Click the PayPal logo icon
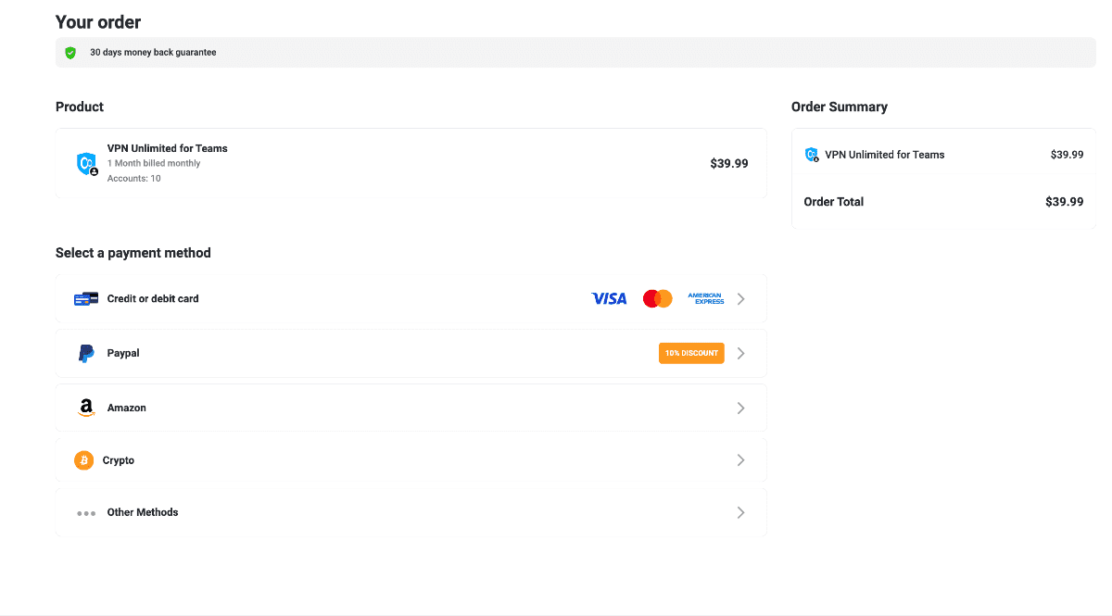 tap(86, 353)
